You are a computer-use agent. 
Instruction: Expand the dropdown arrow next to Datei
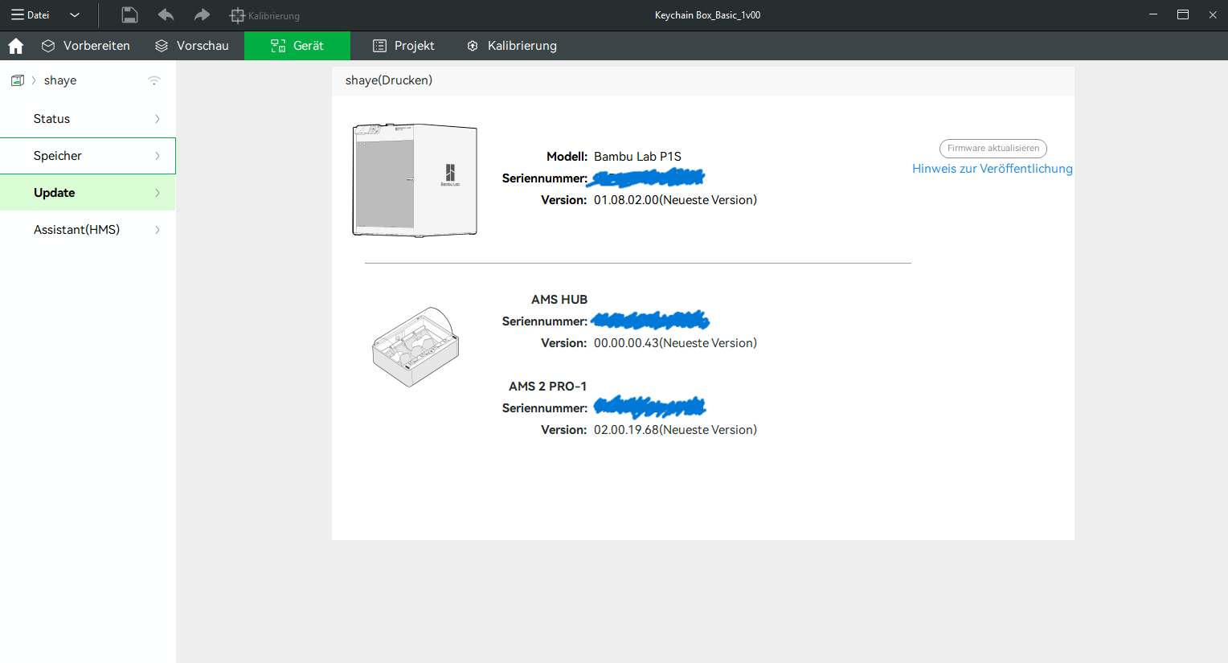[x=75, y=15]
